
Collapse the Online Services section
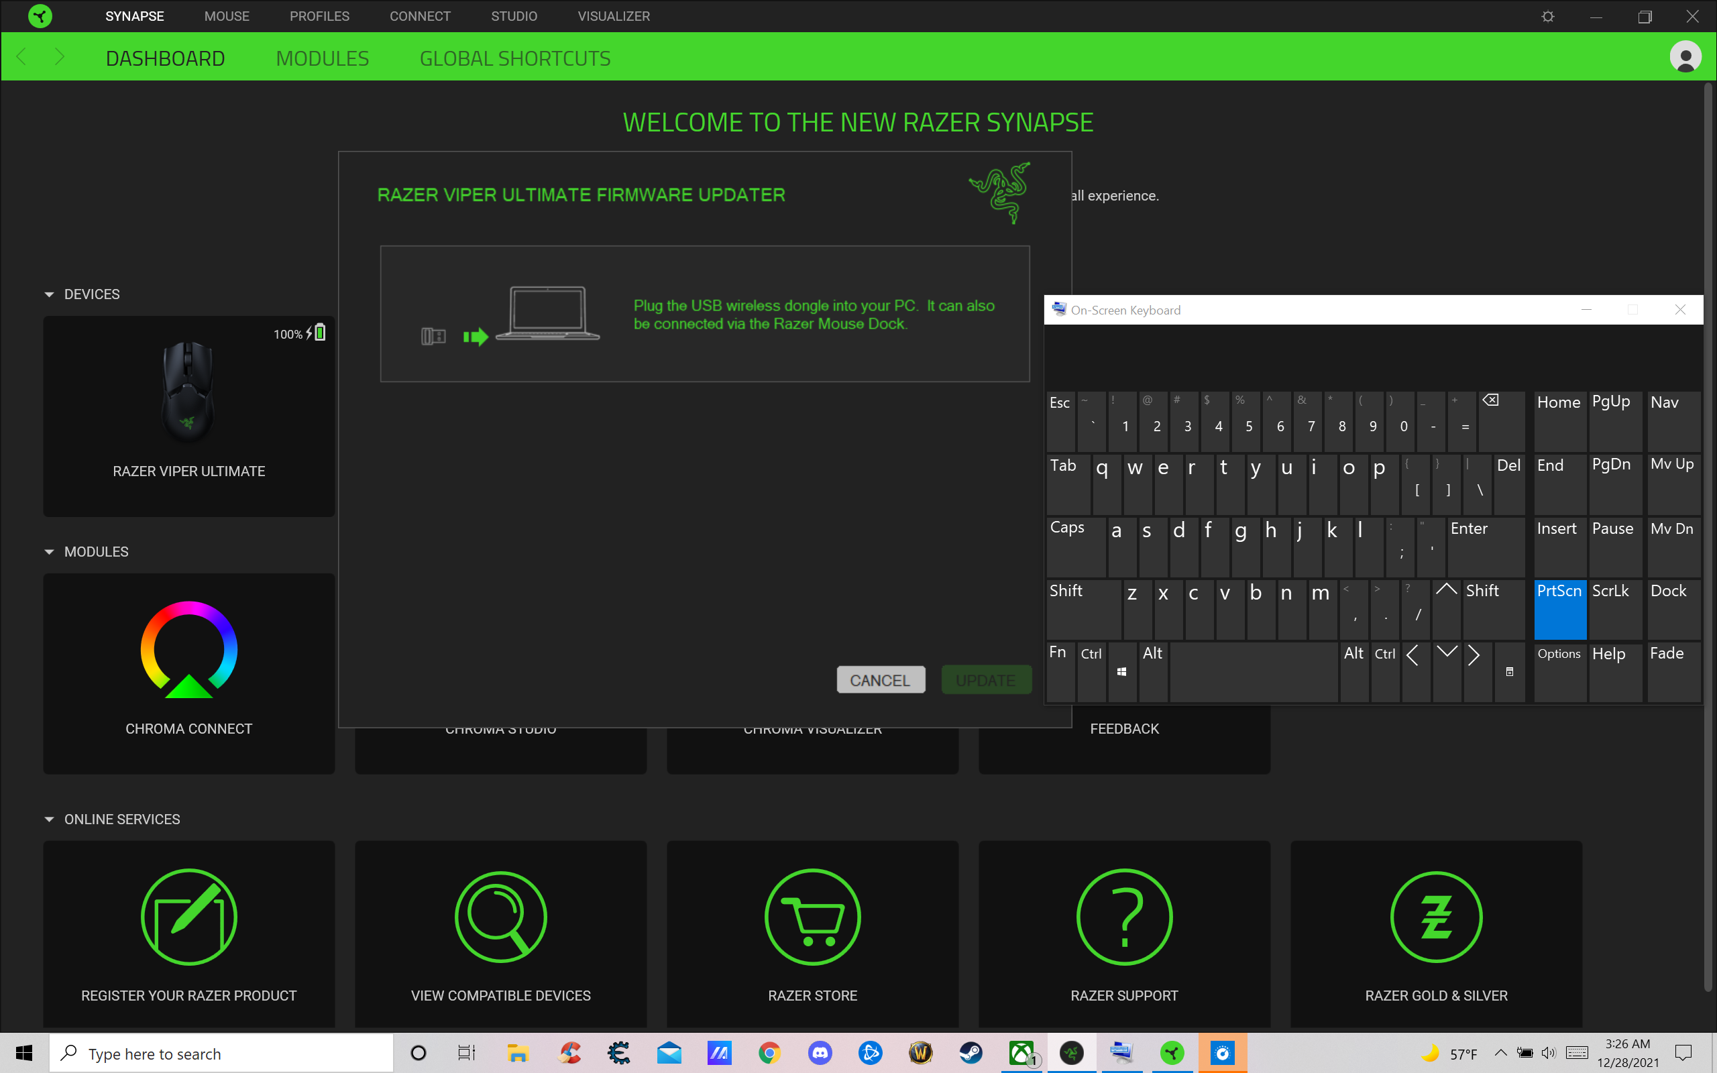click(49, 820)
